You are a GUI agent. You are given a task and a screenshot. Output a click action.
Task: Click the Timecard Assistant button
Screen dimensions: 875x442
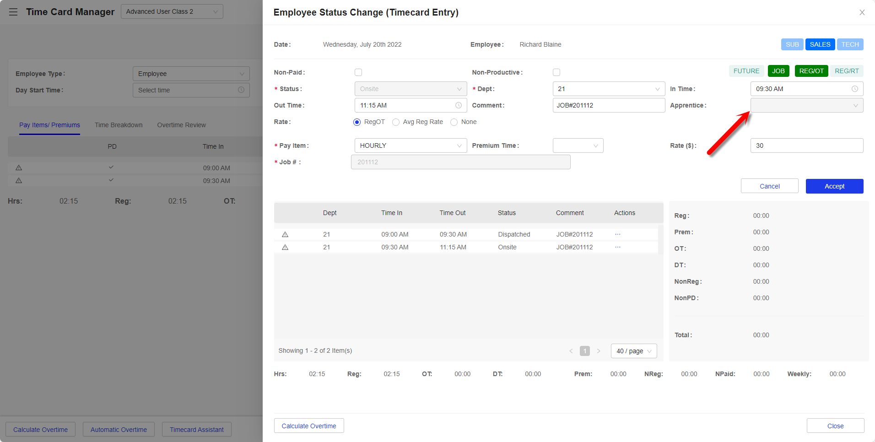pyautogui.click(x=197, y=430)
